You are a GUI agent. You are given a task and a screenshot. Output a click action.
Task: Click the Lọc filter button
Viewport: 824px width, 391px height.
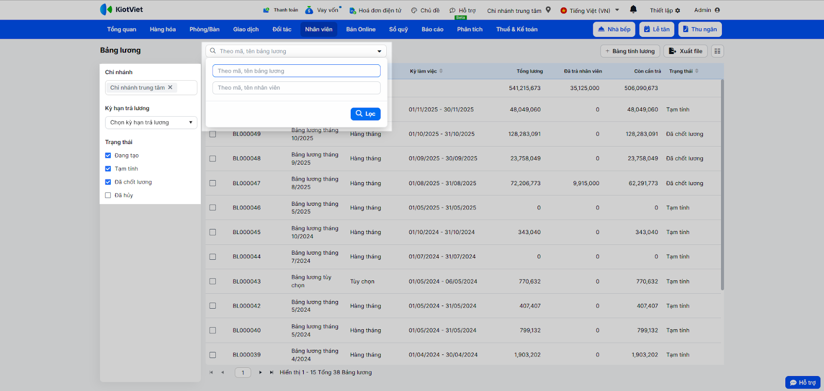(365, 114)
